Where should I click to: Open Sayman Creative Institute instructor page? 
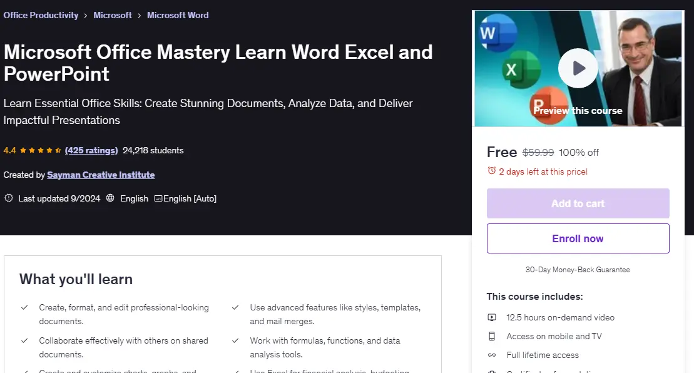(101, 175)
